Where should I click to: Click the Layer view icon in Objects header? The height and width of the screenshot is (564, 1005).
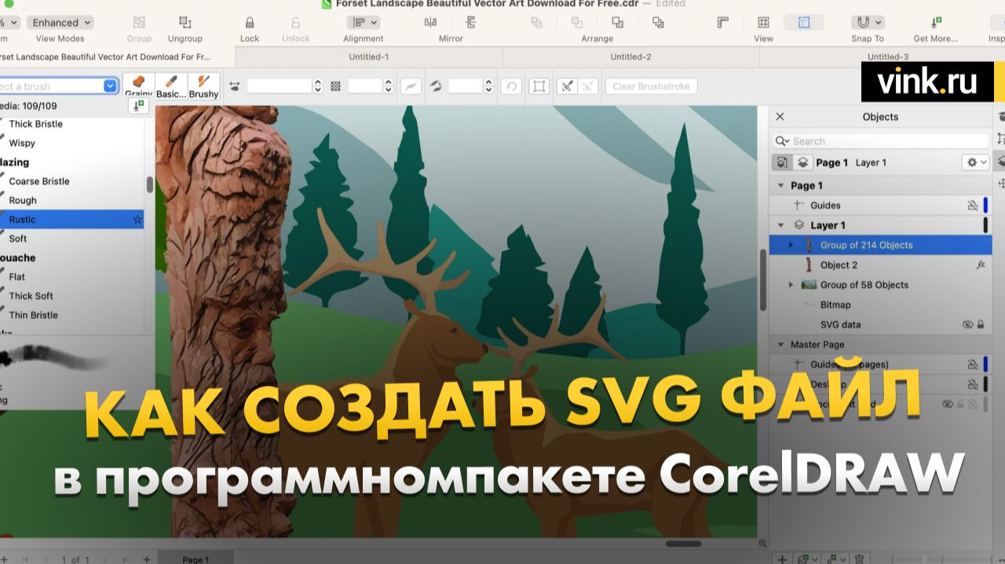[x=802, y=162]
